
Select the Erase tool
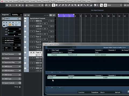63,5
